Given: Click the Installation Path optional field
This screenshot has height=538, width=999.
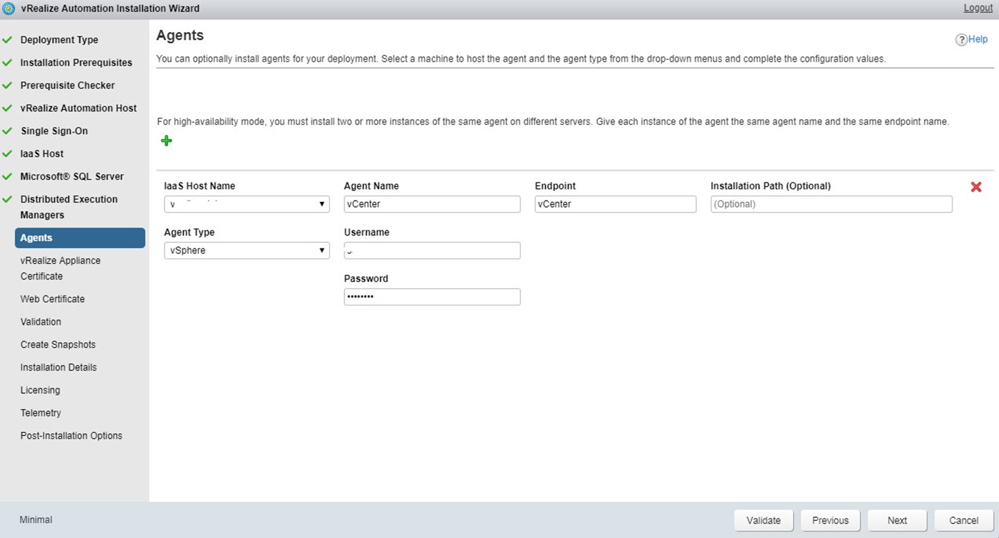Looking at the screenshot, I should pos(831,204).
